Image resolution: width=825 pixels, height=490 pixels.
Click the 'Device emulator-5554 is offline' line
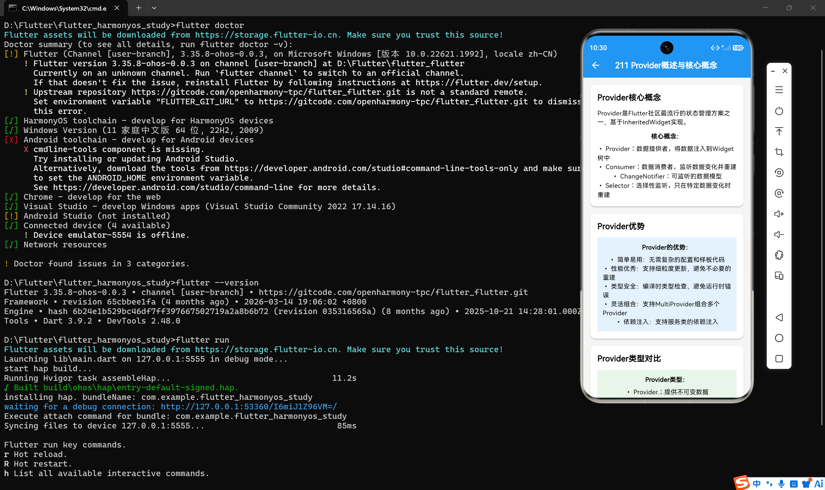point(107,235)
